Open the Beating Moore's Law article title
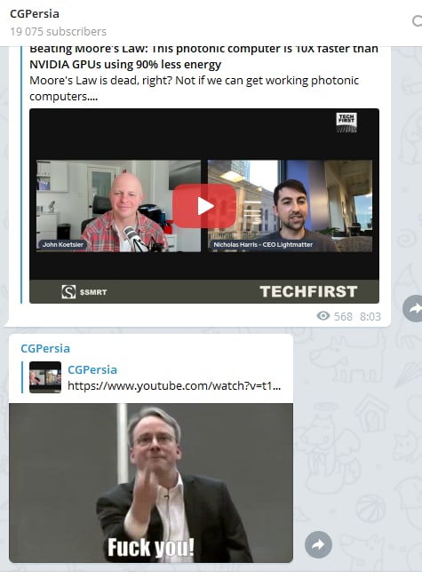The height and width of the screenshot is (586, 422). (203, 57)
